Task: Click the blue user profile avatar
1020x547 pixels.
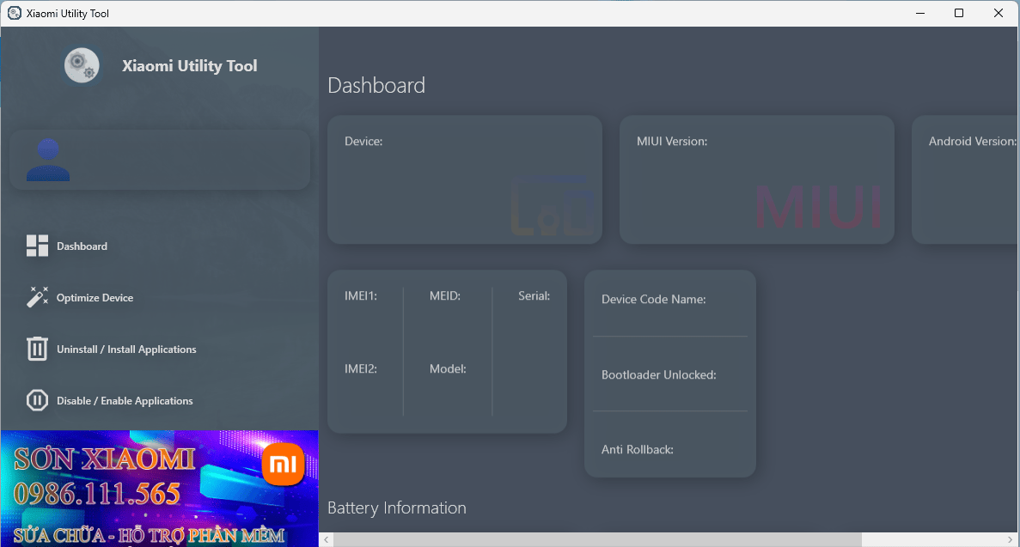Action: click(x=49, y=159)
